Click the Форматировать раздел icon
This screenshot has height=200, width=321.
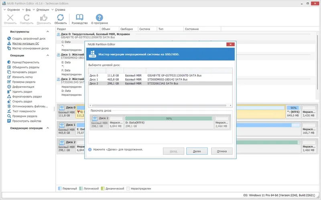point(9,97)
